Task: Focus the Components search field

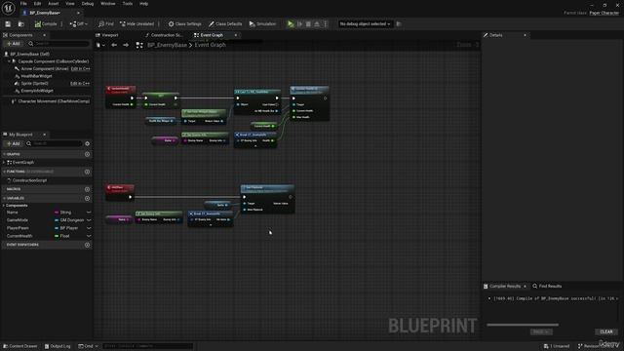Action: [59, 44]
